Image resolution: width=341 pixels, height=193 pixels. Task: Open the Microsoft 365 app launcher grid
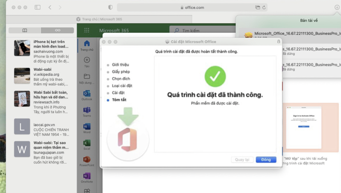[x=87, y=30]
